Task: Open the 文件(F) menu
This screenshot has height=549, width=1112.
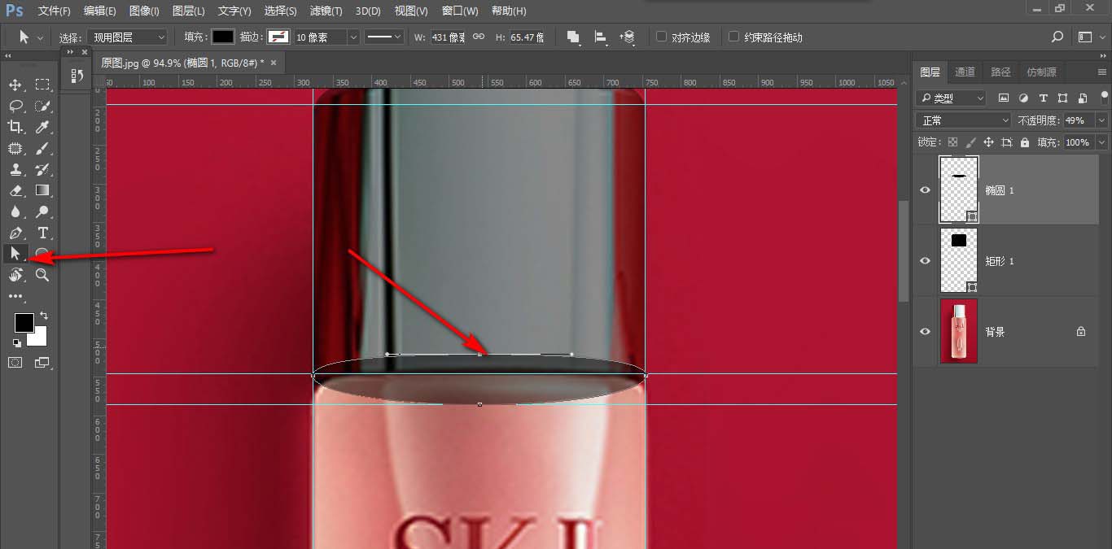Action: point(54,11)
